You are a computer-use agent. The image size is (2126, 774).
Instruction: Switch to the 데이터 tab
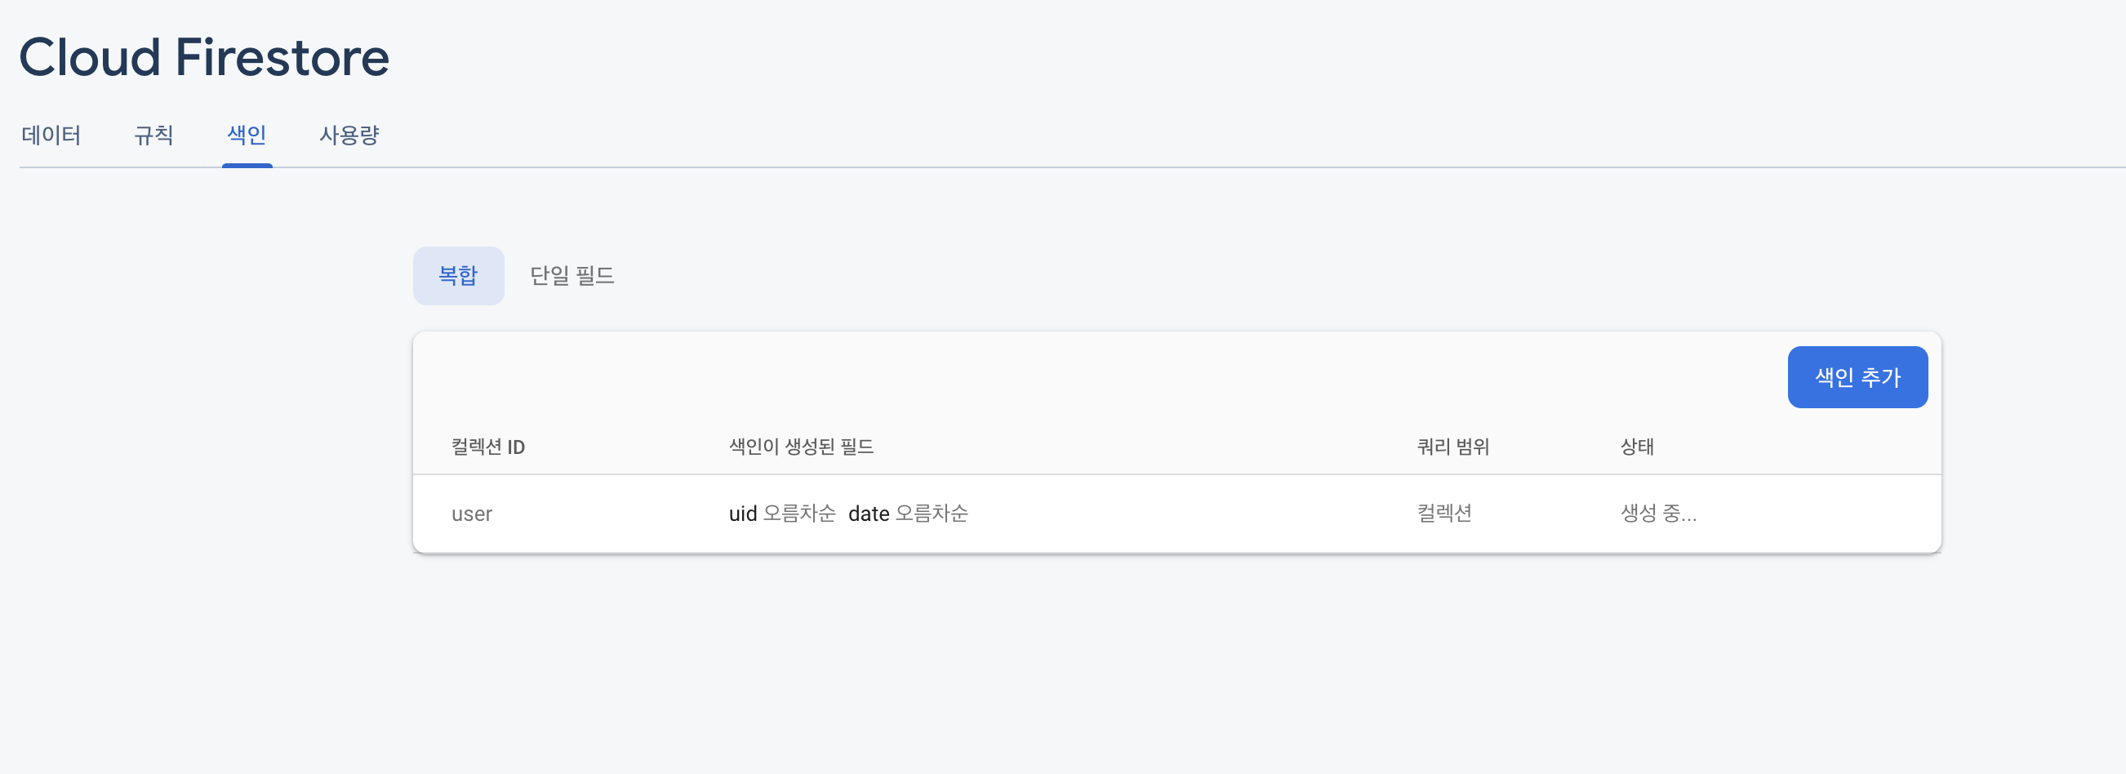coord(51,135)
